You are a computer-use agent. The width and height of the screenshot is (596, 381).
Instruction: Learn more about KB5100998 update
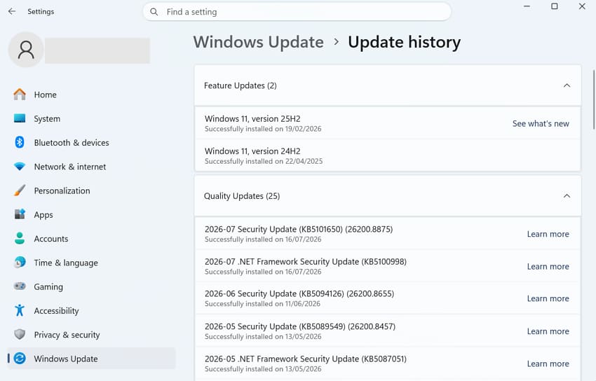click(x=548, y=266)
